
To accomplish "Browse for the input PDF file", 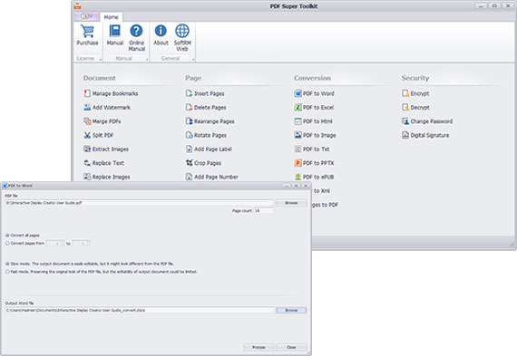I will [x=291, y=203].
